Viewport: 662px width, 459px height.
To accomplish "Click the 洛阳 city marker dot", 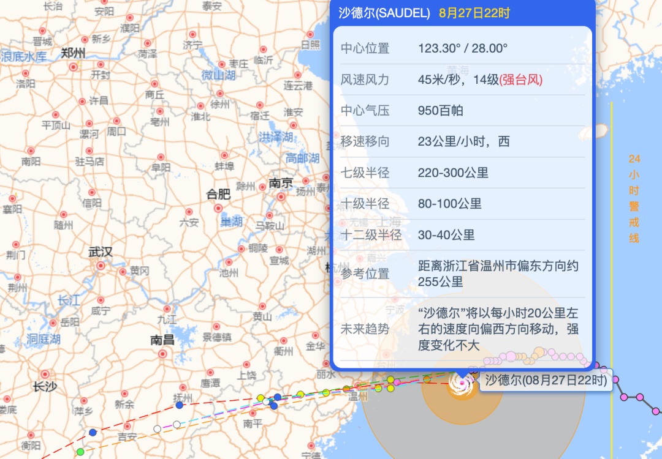I will (x=26, y=73).
